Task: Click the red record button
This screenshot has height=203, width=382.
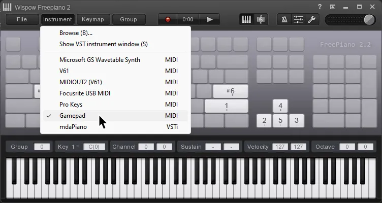Action: (x=168, y=19)
